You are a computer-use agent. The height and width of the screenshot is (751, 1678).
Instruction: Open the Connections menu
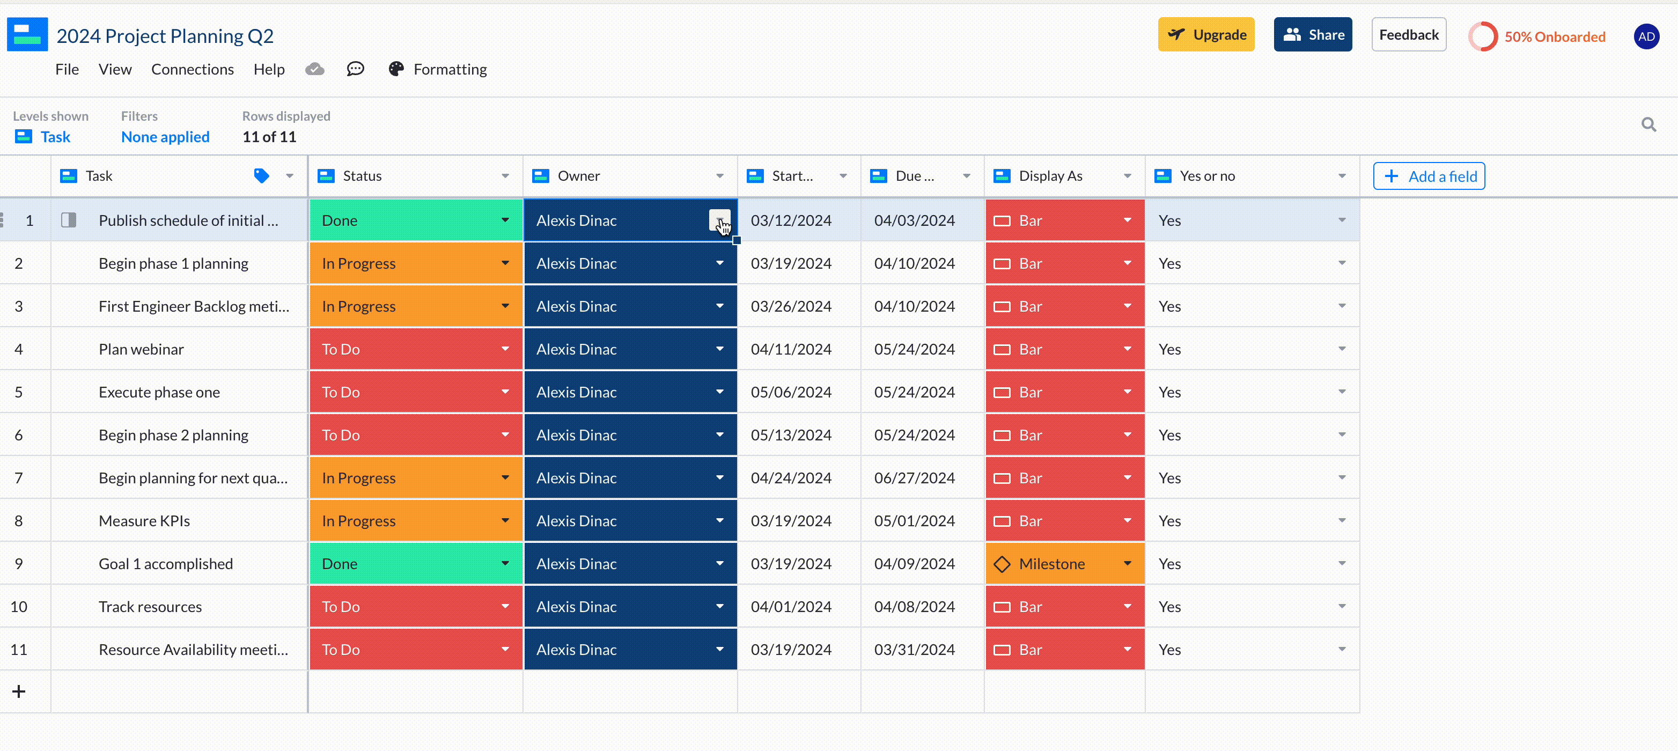192,69
